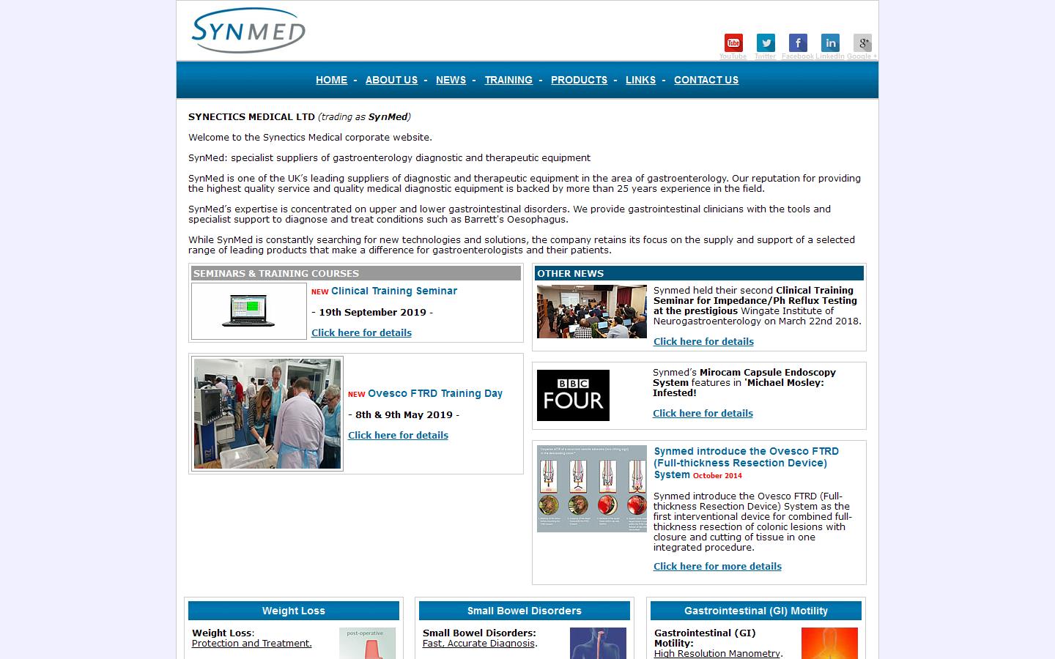Open the LINKS menu item
The image size is (1055, 659).
coord(640,80)
